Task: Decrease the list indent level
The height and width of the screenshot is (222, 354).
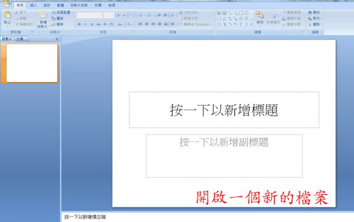Action: pyautogui.click(x=159, y=15)
